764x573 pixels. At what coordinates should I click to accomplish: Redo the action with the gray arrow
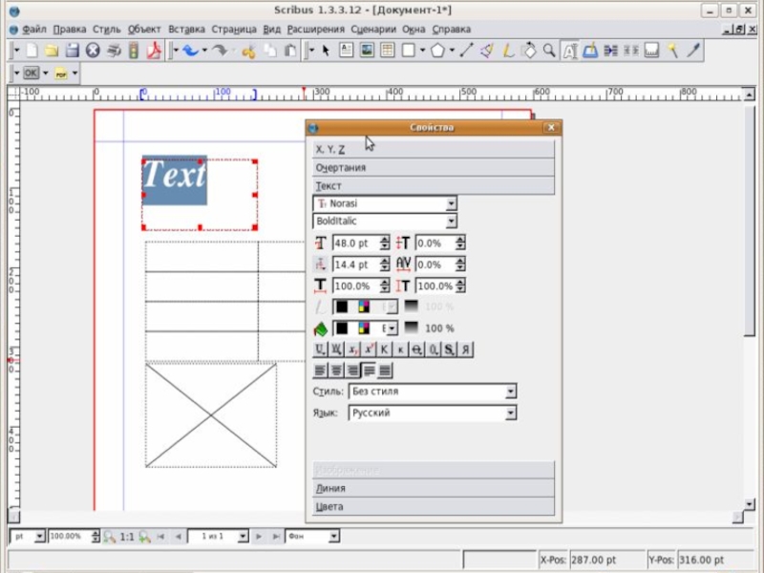pyautogui.click(x=221, y=51)
